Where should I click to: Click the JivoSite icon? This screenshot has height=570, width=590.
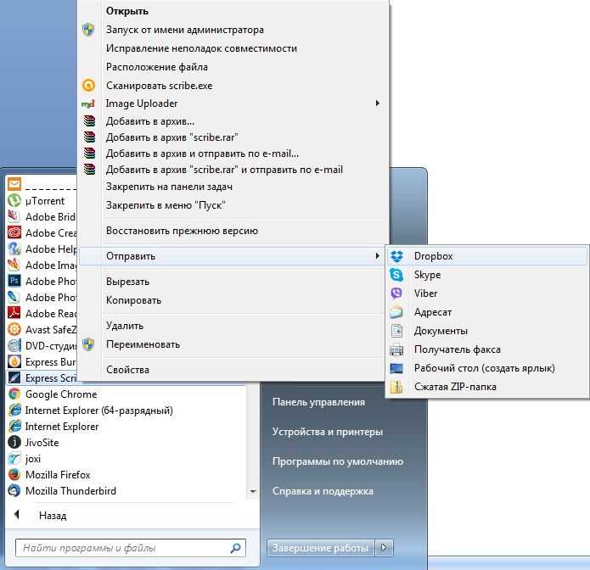coord(14,442)
